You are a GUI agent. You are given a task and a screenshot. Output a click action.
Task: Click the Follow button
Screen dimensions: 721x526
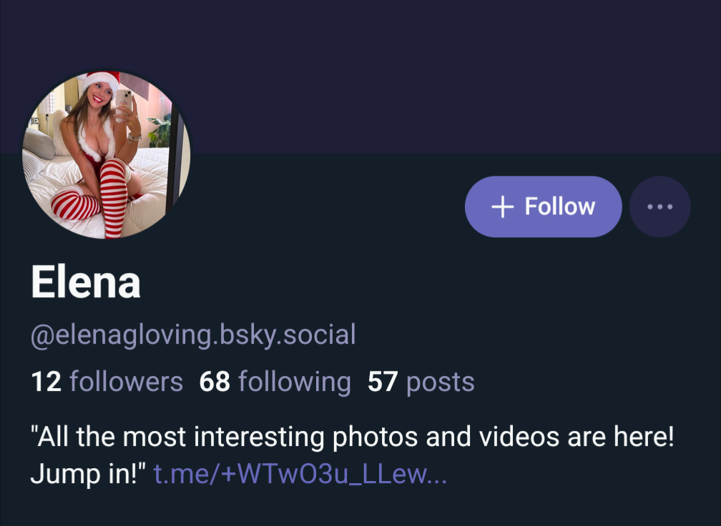pos(543,207)
